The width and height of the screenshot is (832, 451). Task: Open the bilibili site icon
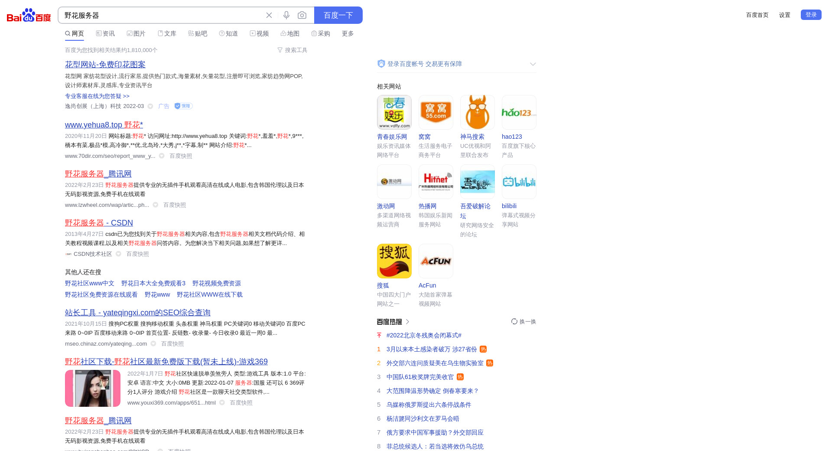coord(519,182)
